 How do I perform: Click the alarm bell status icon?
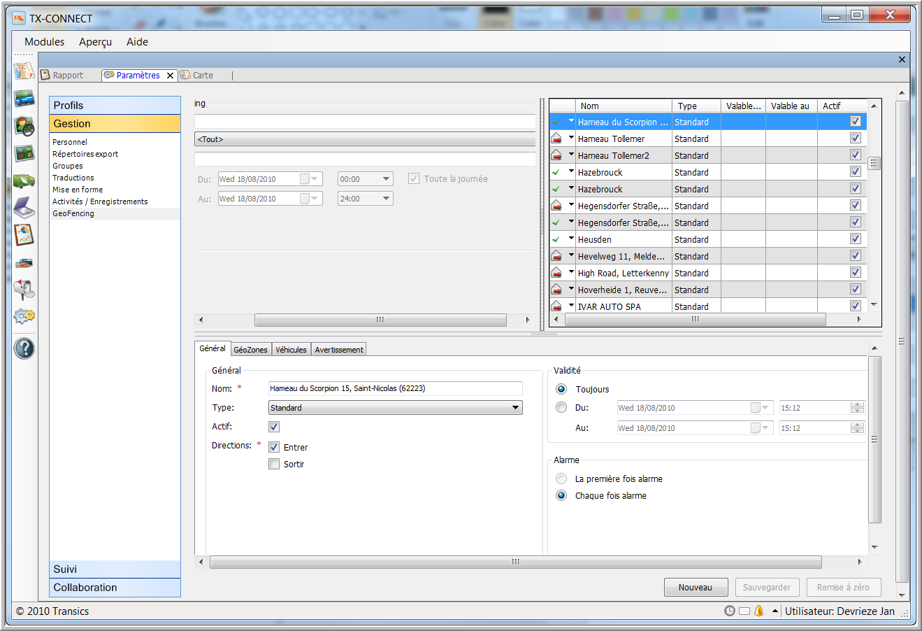pyautogui.click(x=758, y=611)
